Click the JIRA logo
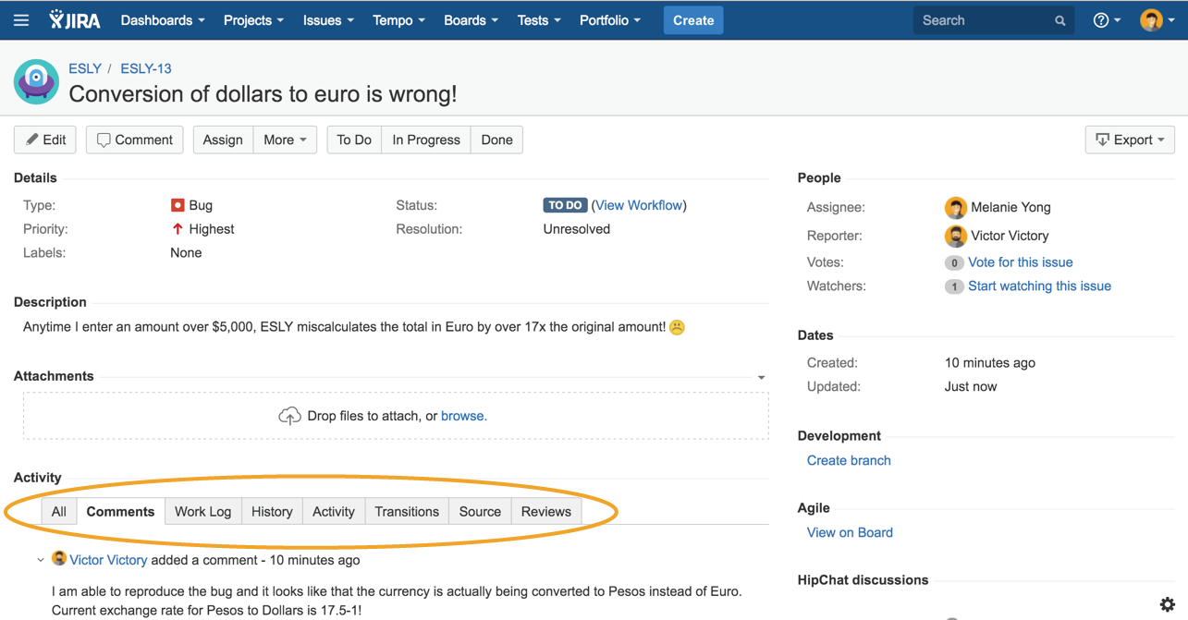 click(75, 20)
